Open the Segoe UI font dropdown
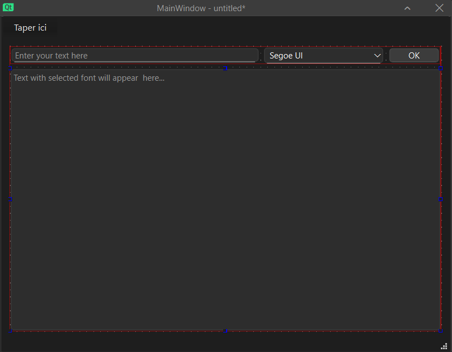The width and height of the screenshot is (452, 352). [323, 55]
